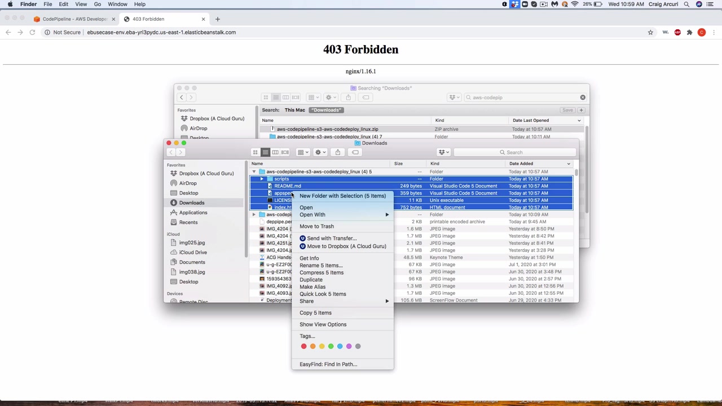Choose Move to Dropbox (A Cloud Guru)
The width and height of the screenshot is (722, 406).
pos(342,246)
